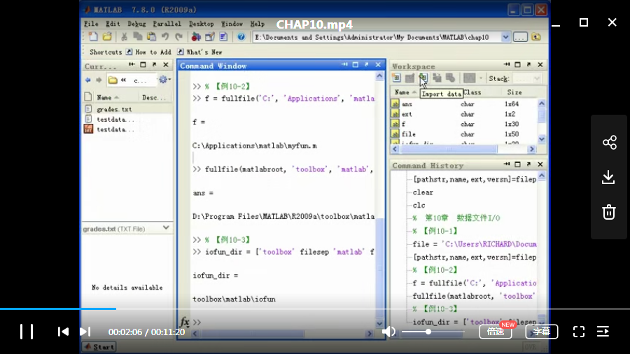Open the 倍速 playback speed button
Screen dimensions: 630x354
[496, 332]
